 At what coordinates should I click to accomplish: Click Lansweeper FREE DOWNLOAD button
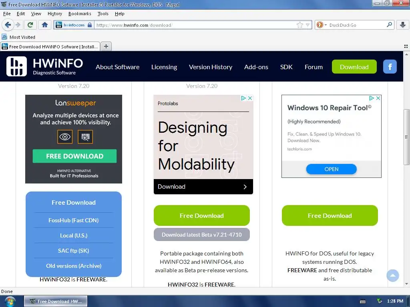pyautogui.click(x=74, y=156)
